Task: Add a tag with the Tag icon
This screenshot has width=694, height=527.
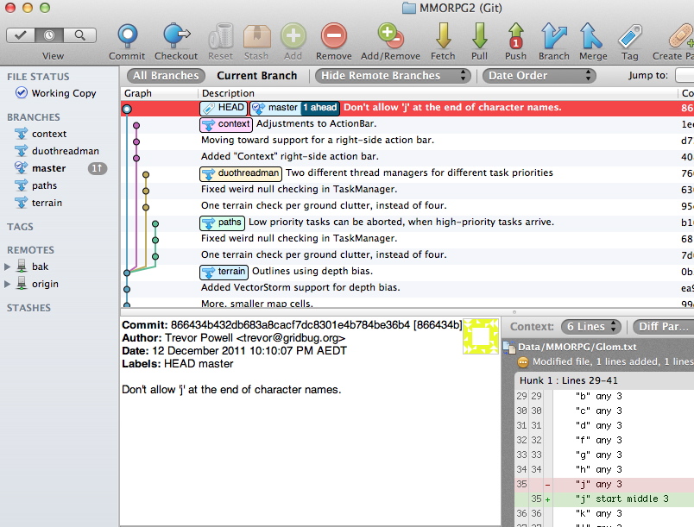Action: click(x=630, y=36)
